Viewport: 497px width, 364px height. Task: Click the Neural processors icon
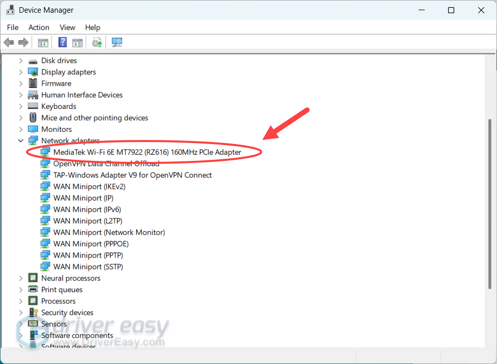[x=33, y=278]
